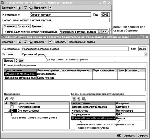
Task: Click Дата начальной границы column header
Action: [76, 70]
